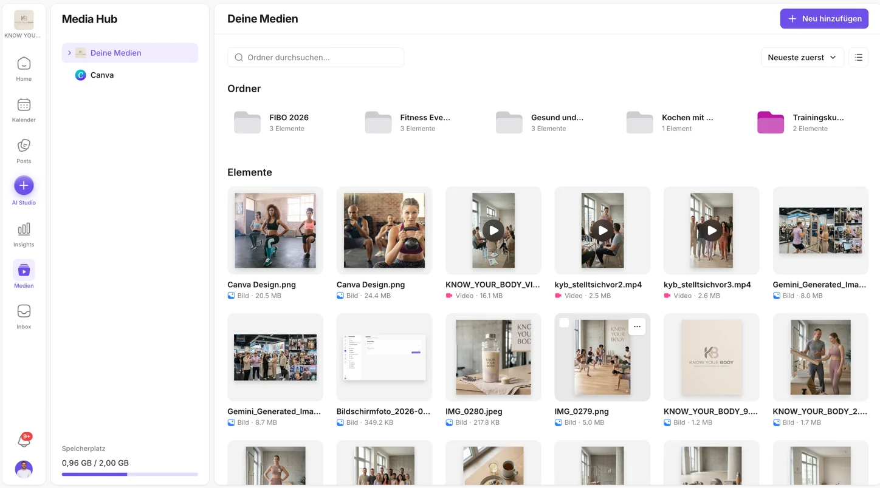Open notifications bell with 9+ badge
The image size is (880, 488).
tap(24, 441)
